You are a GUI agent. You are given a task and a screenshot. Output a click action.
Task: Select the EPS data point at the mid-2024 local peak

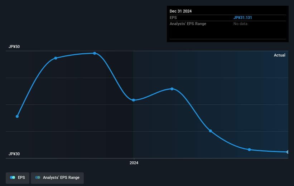pos(172,89)
